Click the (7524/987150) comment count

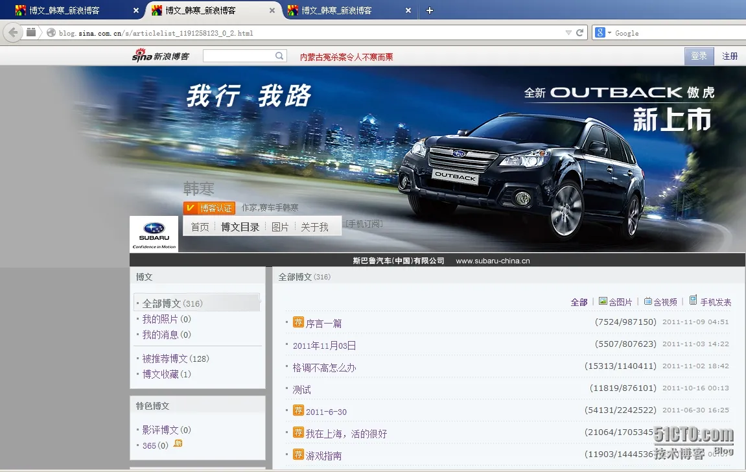(625, 322)
